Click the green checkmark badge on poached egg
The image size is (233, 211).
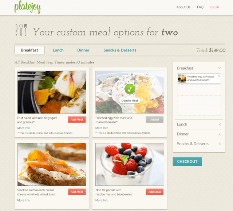pos(130,89)
